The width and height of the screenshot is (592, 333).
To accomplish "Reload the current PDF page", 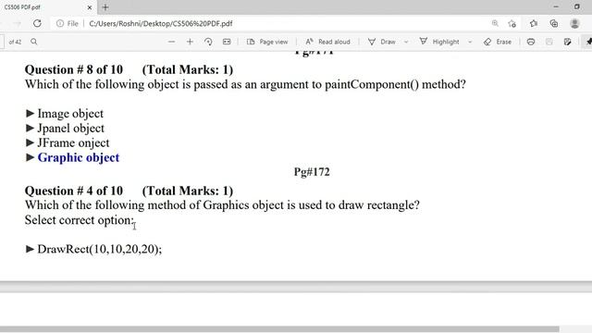I will point(37,23).
